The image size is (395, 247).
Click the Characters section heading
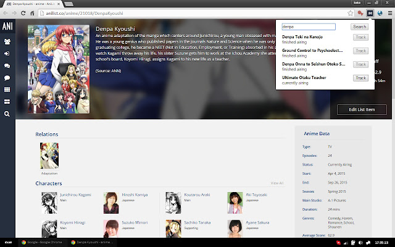tap(49, 183)
